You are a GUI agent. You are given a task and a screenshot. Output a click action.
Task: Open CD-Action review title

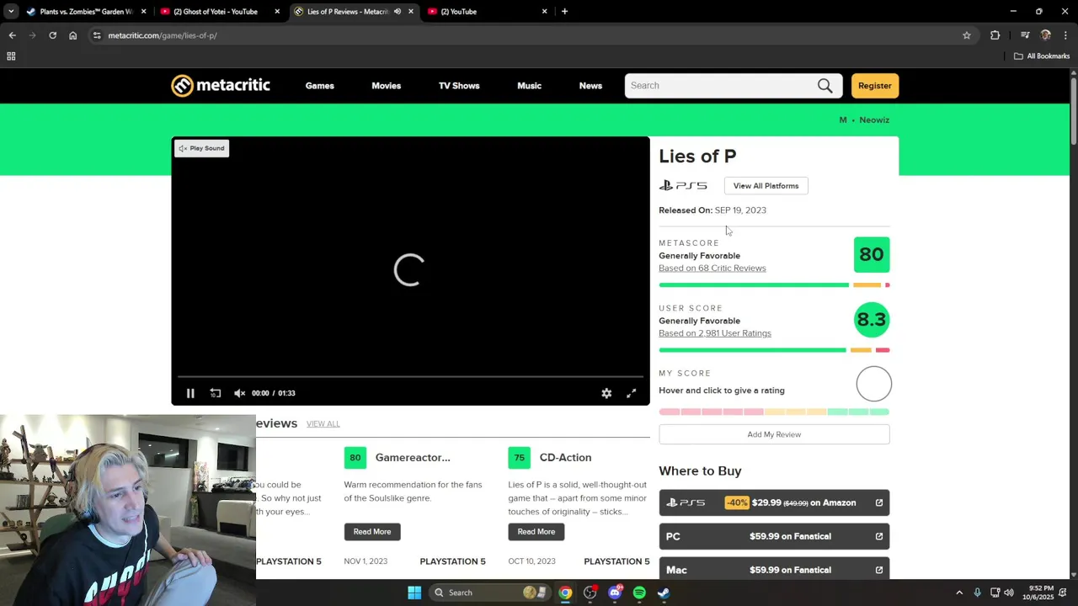coord(565,458)
